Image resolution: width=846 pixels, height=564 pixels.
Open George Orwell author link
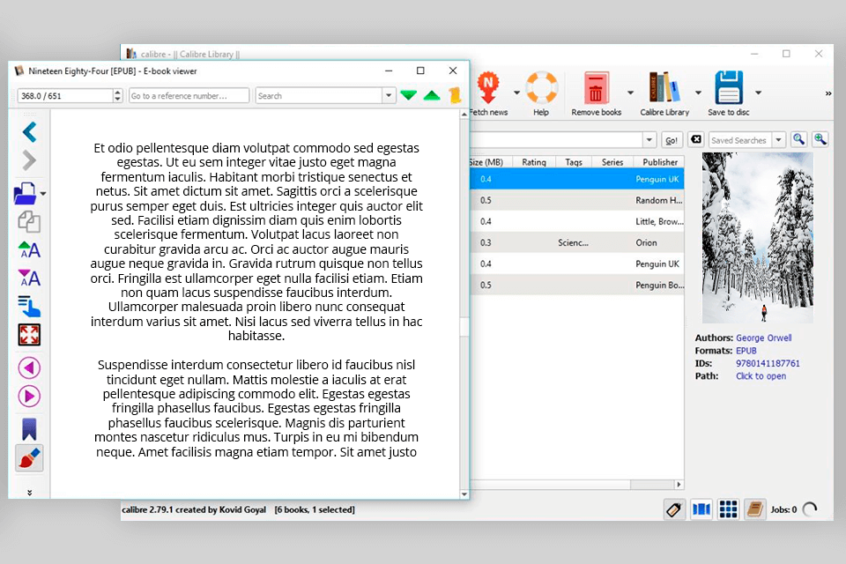click(x=763, y=338)
